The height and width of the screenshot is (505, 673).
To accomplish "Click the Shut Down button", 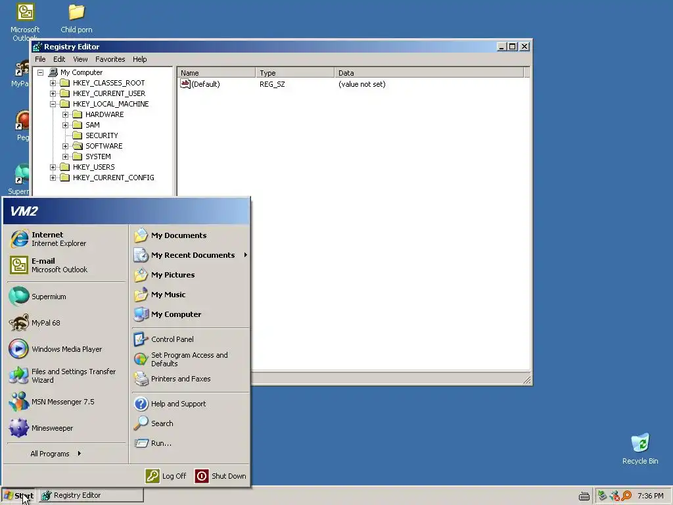I will coord(221,476).
